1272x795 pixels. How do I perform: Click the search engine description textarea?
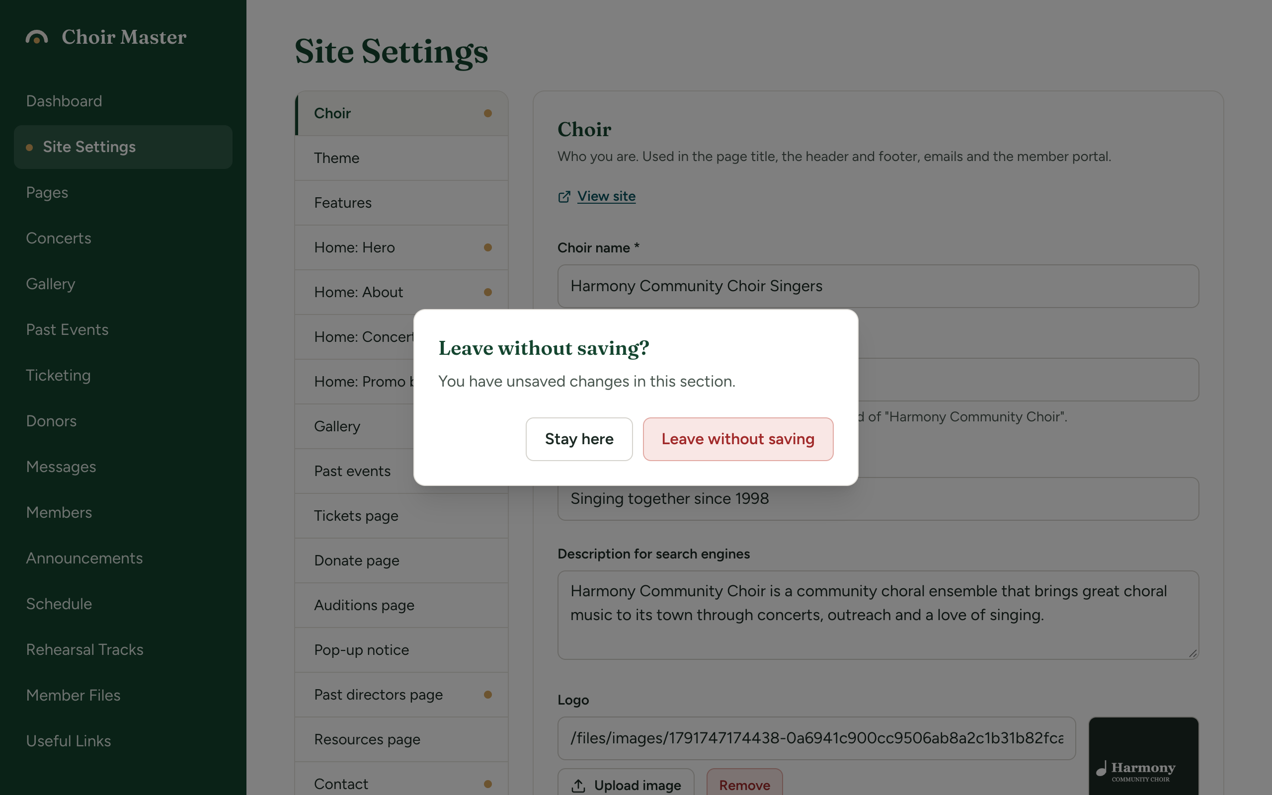pyautogui.click(x=878, y=615)
